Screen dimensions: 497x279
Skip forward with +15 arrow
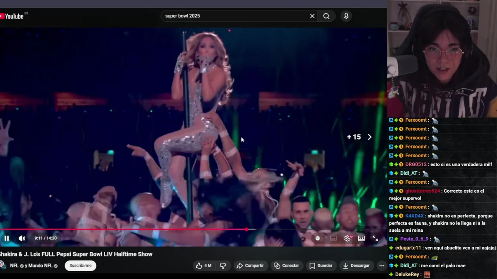tap(359, 137)
